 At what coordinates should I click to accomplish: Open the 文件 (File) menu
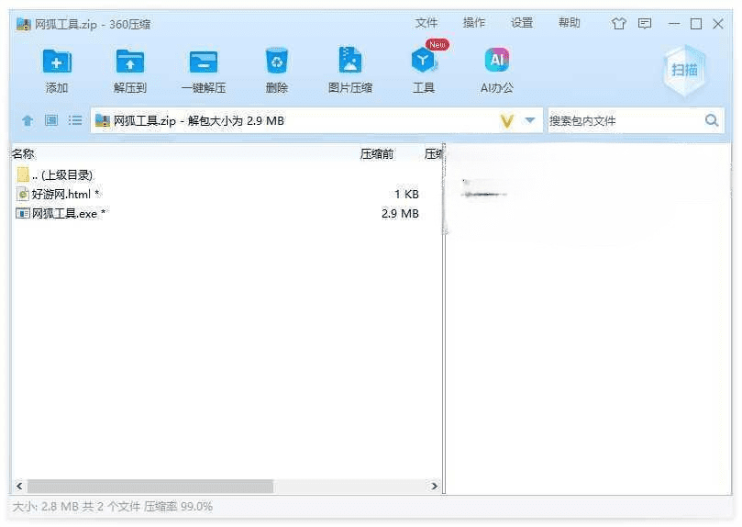pyautogui.click(x=426, y=23)
